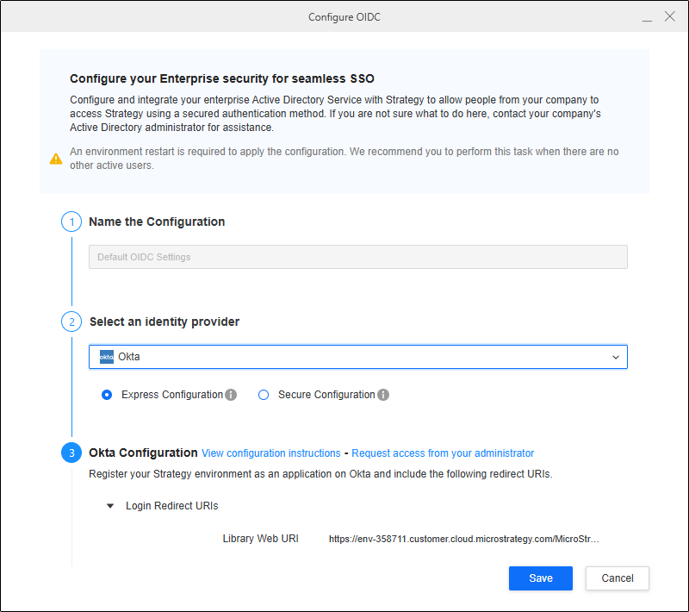Click the Library Web URI address text
The width and height of the screenshot is (689, 612).
(x=463, y=539)
